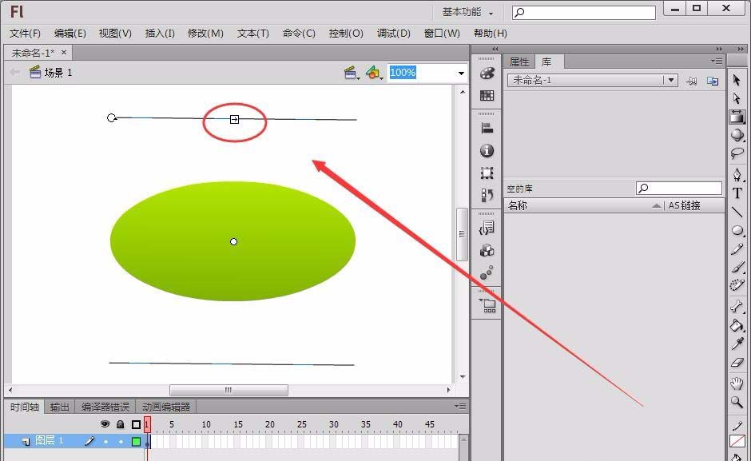Open the Swatches panel grid icon
This screenshot has height=461, width=751.
pyautogui.click(x=487, y=95)
